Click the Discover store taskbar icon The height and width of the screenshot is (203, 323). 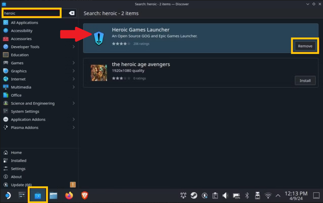38,195
